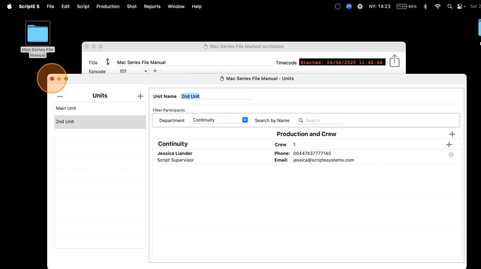Click the plus icon to add a unit
Viewport: 481px width, 269px height.
[x=140, y=96]
